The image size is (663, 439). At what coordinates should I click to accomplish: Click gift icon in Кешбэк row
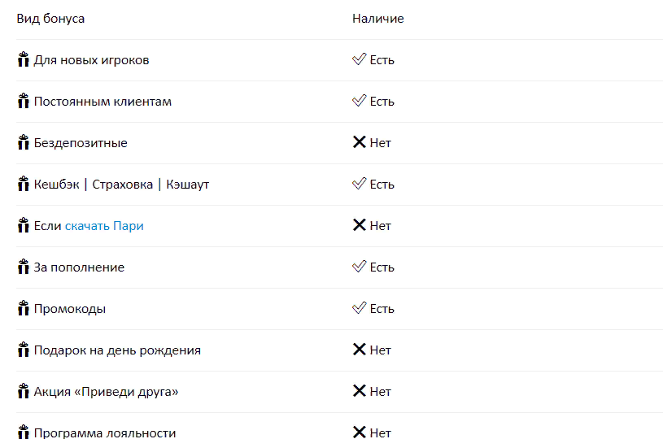coord(24,184)
